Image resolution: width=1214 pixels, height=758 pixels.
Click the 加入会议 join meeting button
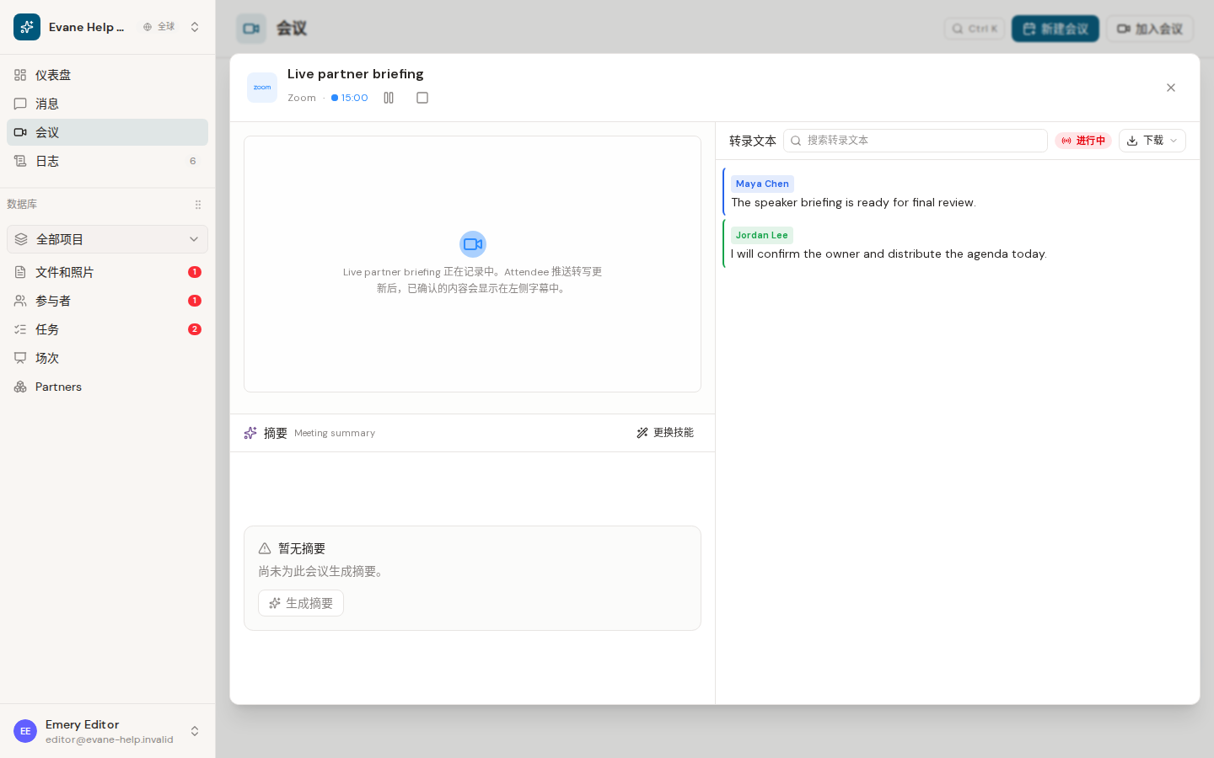[1150, 29]
